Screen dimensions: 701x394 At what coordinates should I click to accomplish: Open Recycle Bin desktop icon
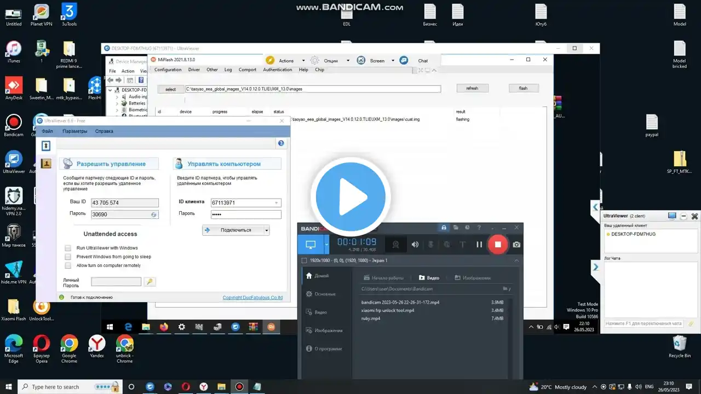(680, 347)
